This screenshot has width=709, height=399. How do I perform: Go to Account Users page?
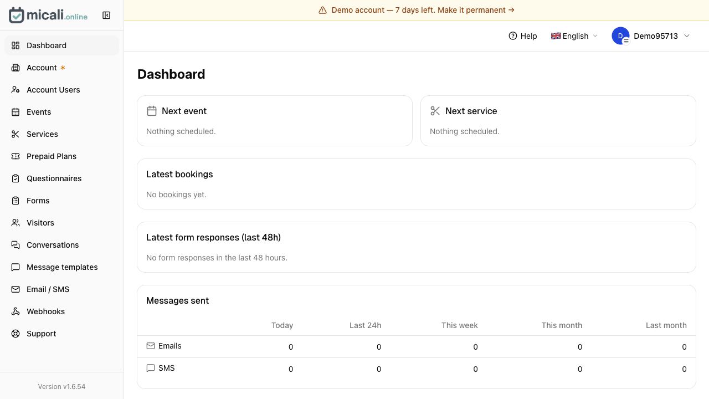click(61, 90)
